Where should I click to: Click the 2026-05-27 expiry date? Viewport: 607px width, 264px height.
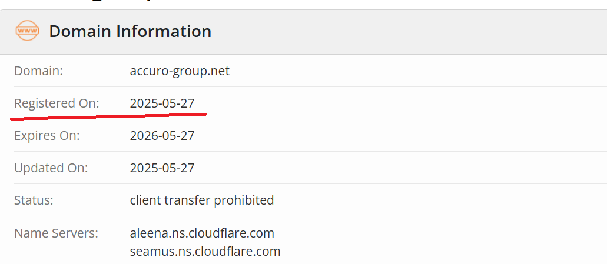coord(162,136)
